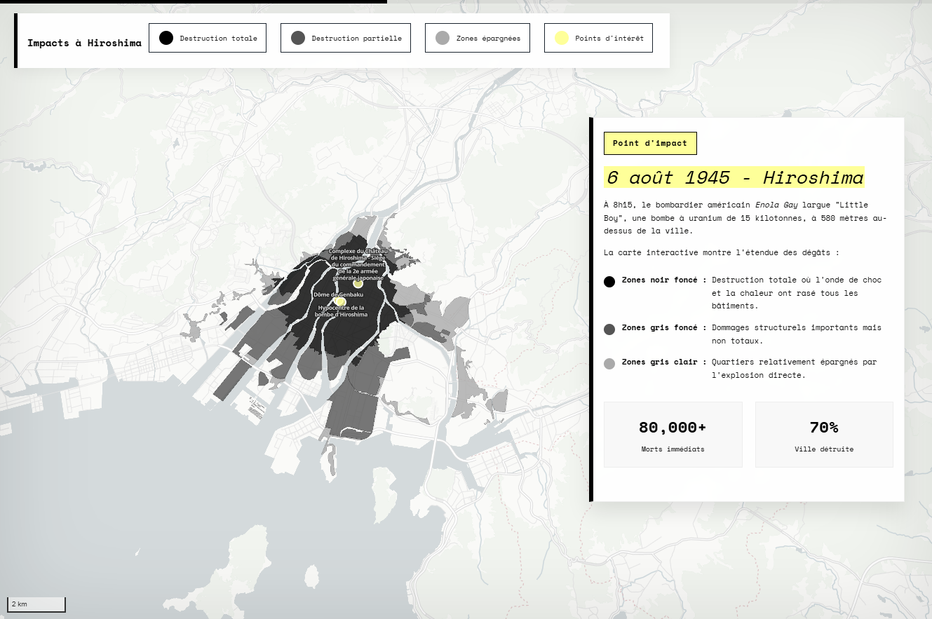Click the title 6 août 1945 - Hiroshima
The image size is (932, 619).
point(735,177)
